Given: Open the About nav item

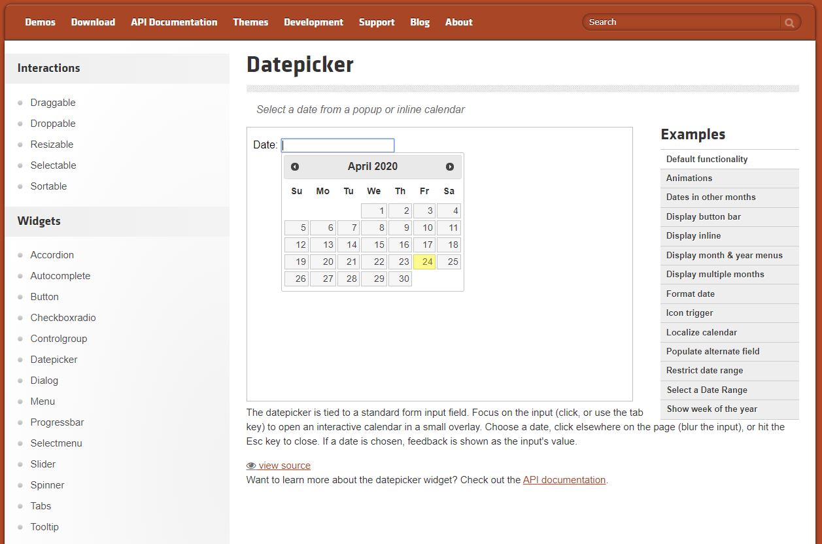Looking at the screenshot, I should [x=458, y=22].
